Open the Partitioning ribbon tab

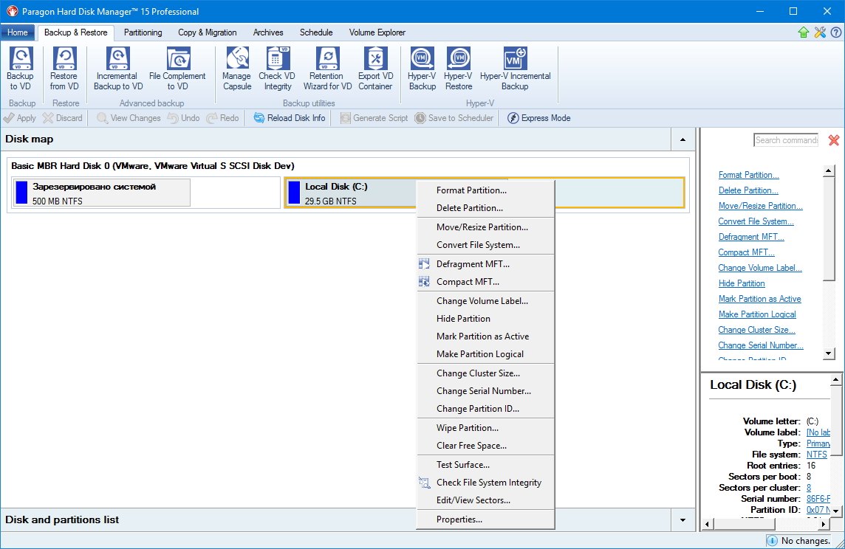(x=143, y=32)
